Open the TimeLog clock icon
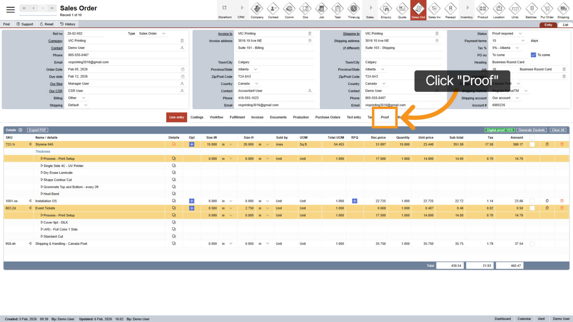Image resolution: width=573 pixels, height=322 pixels. point(353,10)
